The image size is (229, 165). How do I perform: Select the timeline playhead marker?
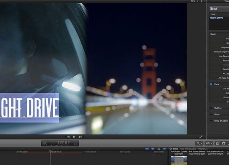(50, 152)
